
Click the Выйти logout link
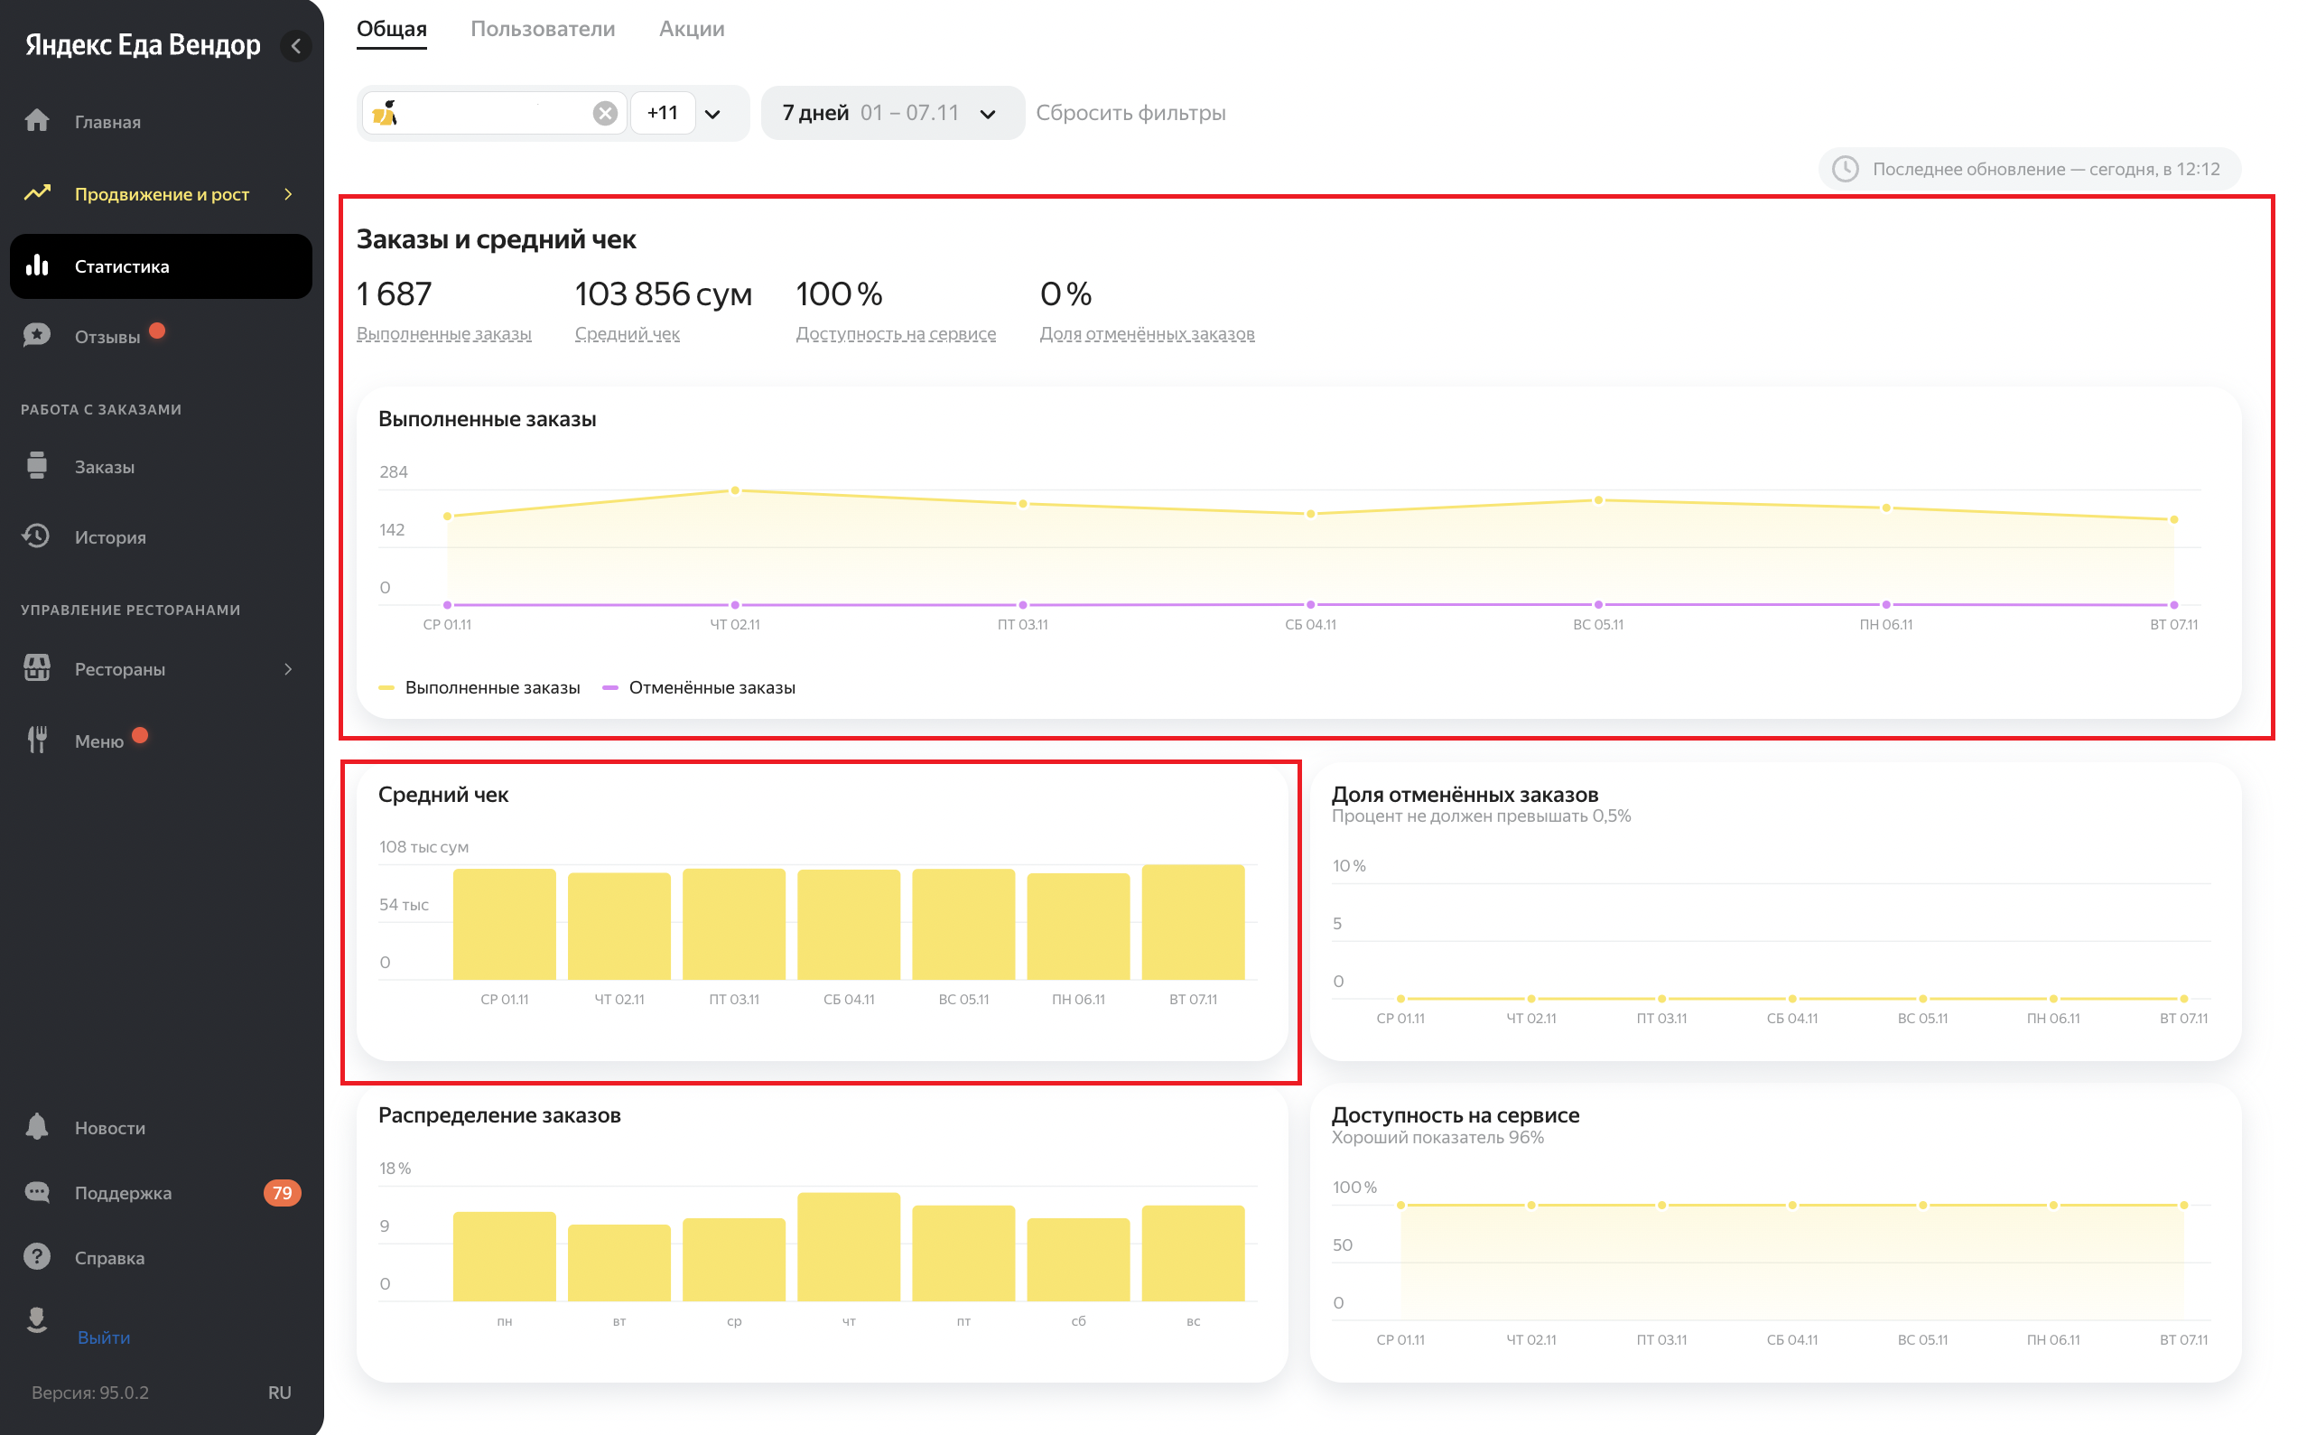pos(104,1337)
